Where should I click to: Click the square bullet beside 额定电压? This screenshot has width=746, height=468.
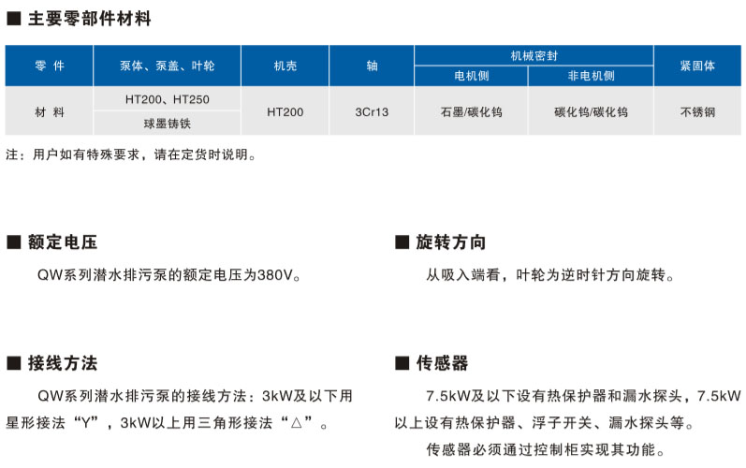pyautogui.click(x=13, y=242)
